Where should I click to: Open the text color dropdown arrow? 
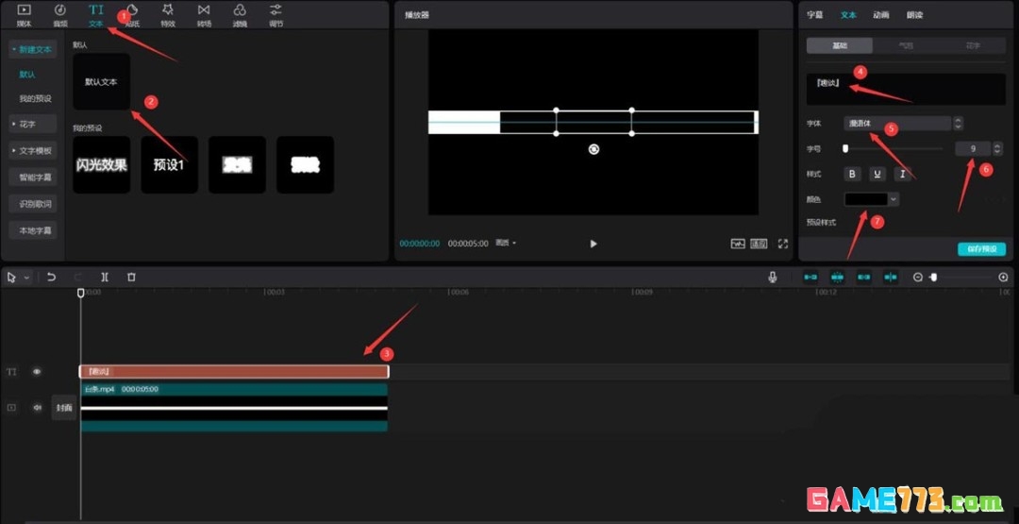[x=894, y=199]
